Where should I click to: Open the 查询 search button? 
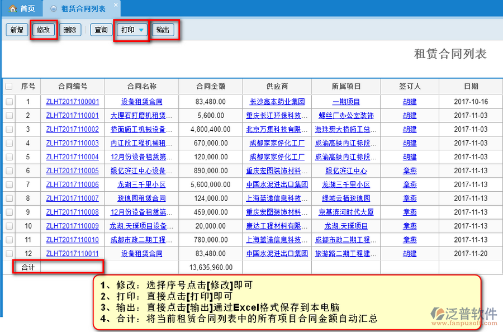(101, 30)
